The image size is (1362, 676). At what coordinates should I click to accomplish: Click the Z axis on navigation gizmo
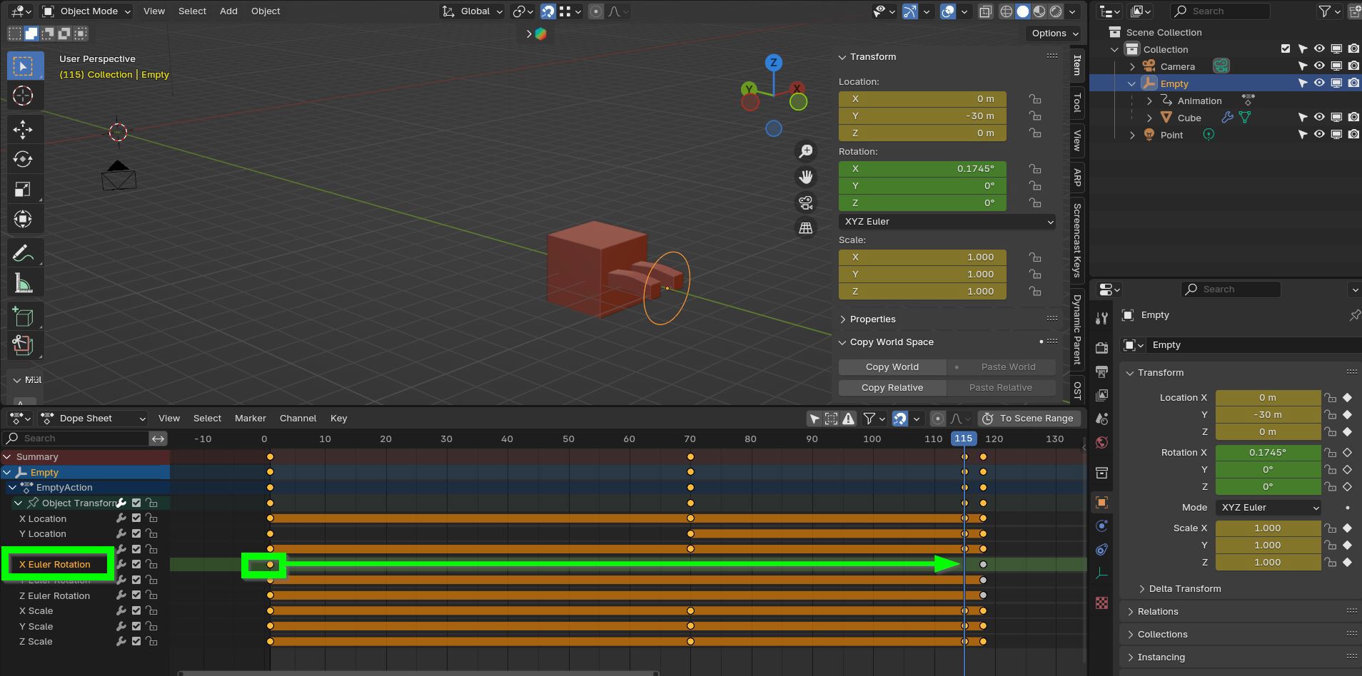click(773, 63)
